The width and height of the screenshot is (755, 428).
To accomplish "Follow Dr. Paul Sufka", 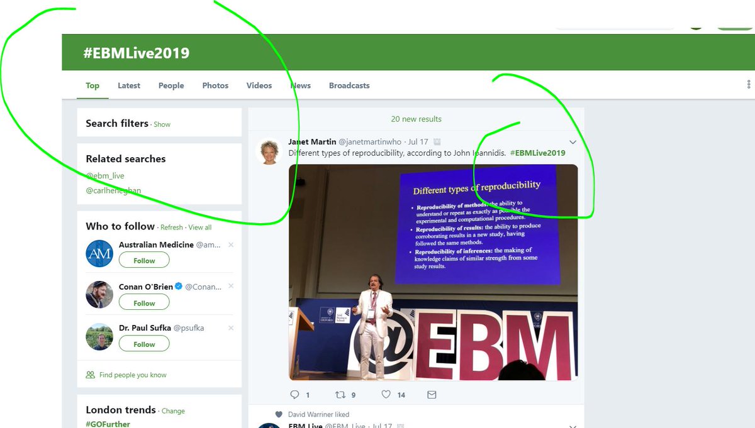I will coord(144,344).
